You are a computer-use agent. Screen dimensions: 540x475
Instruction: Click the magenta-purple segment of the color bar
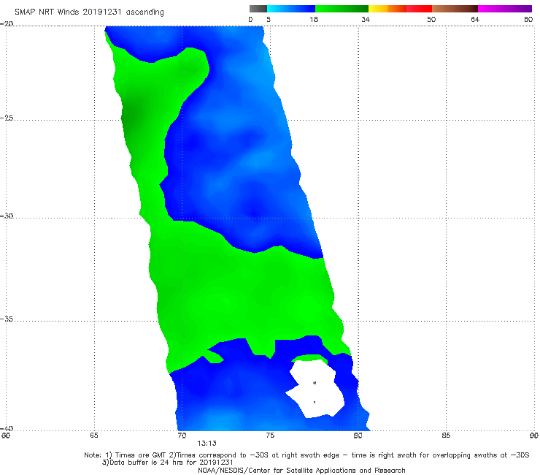pos(504,9)
